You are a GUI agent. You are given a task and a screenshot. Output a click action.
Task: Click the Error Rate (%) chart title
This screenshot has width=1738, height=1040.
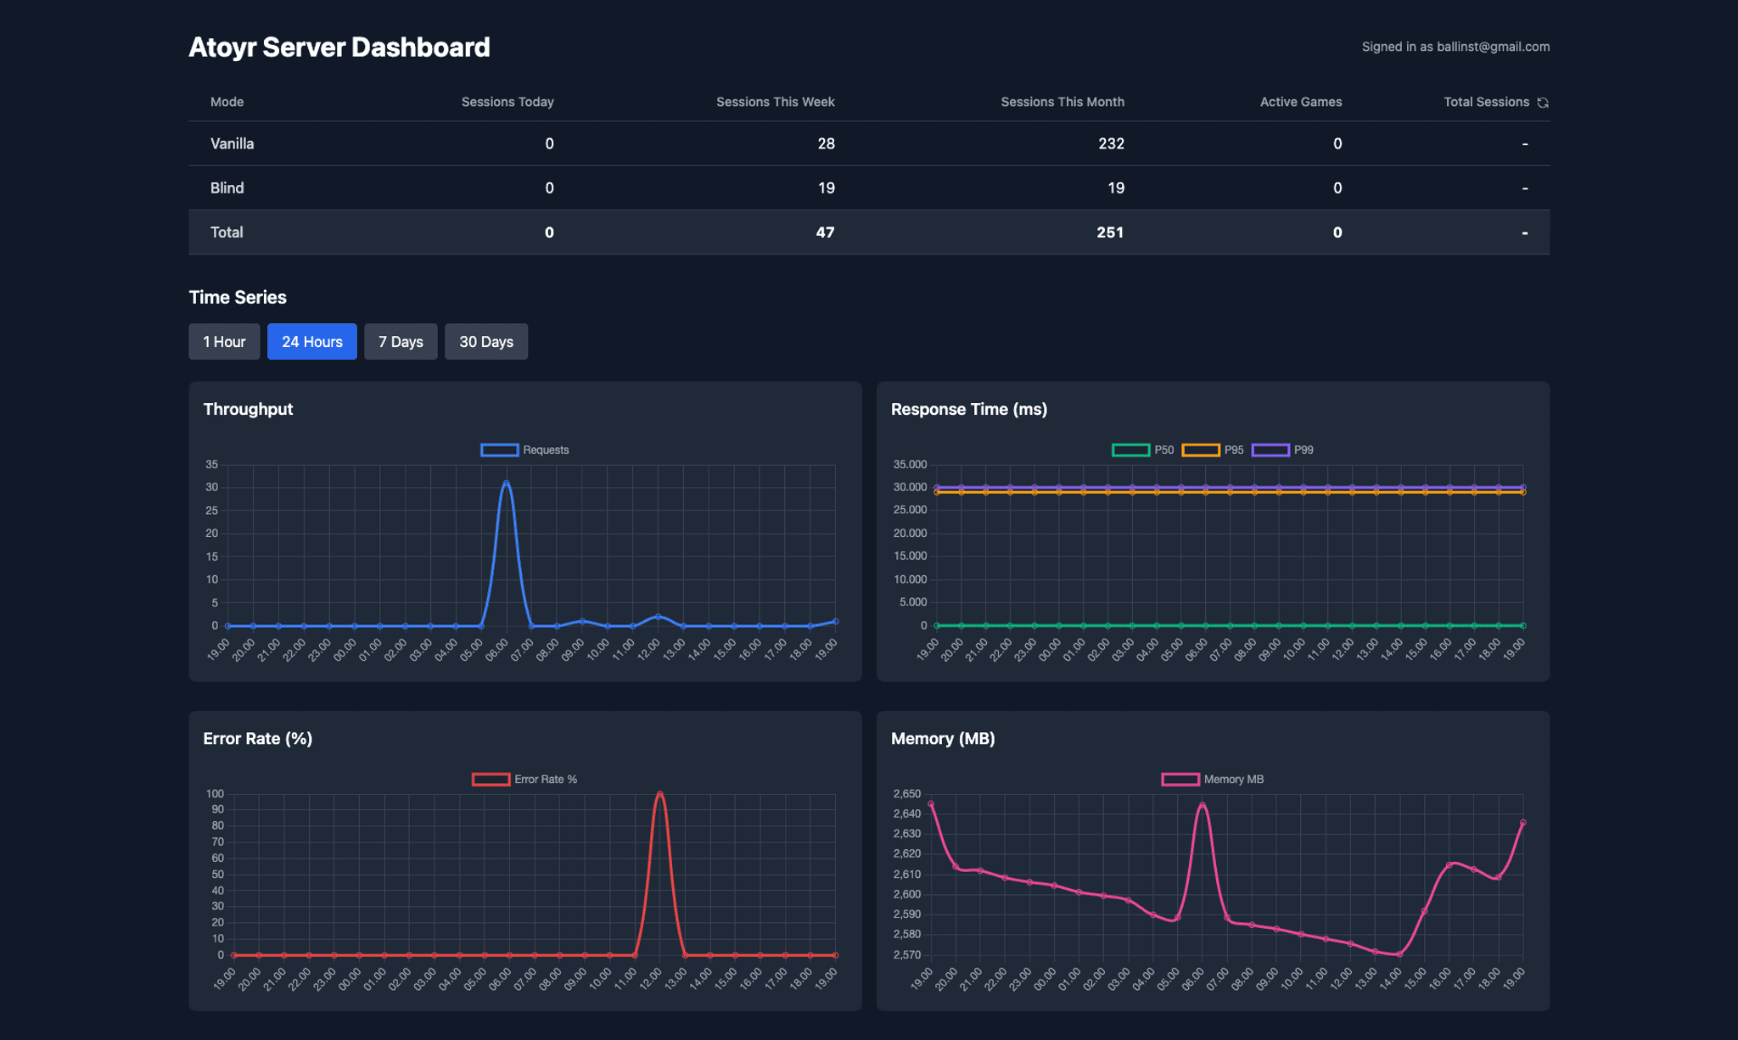(258, 738)
